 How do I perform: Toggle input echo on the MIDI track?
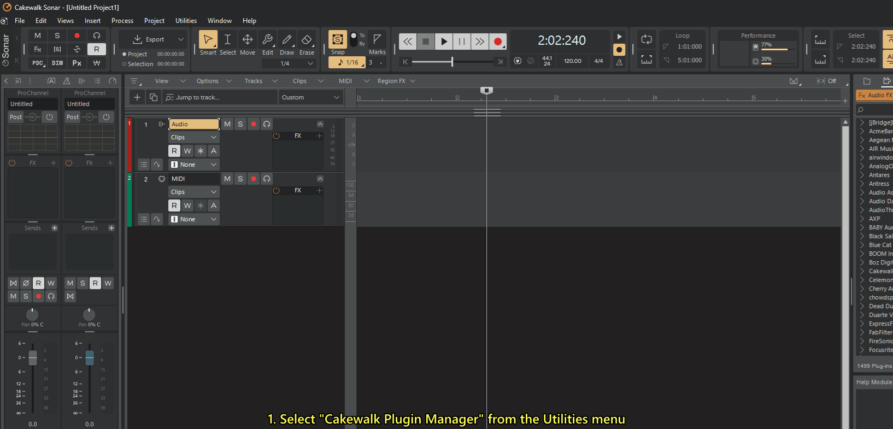[267, 179]
